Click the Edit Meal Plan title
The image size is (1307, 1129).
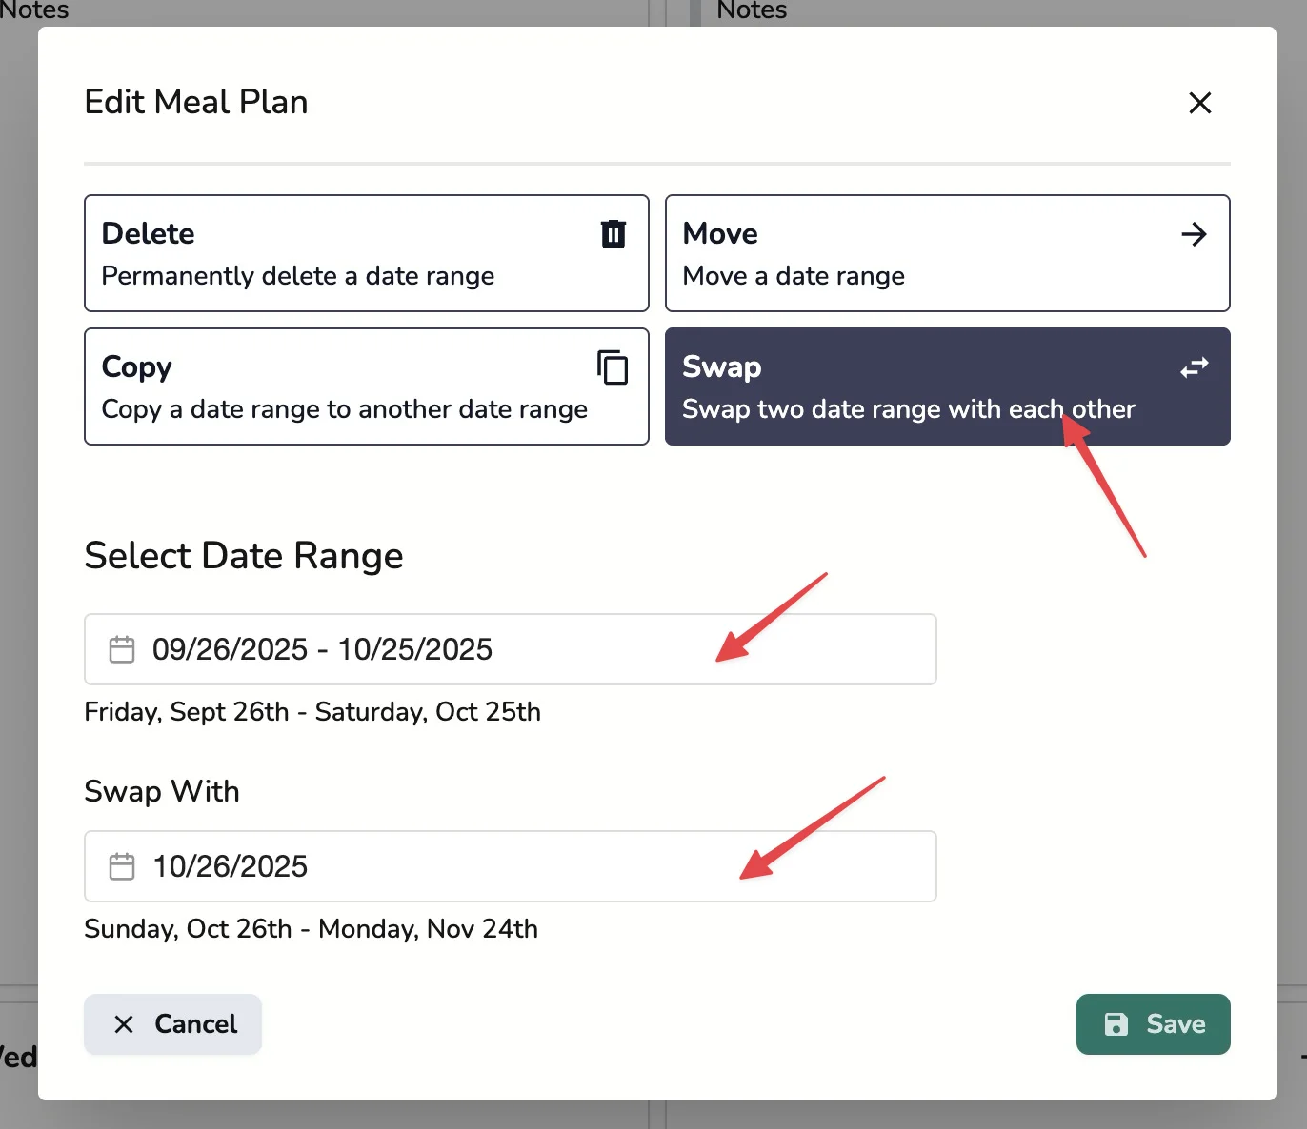point(195,102)
